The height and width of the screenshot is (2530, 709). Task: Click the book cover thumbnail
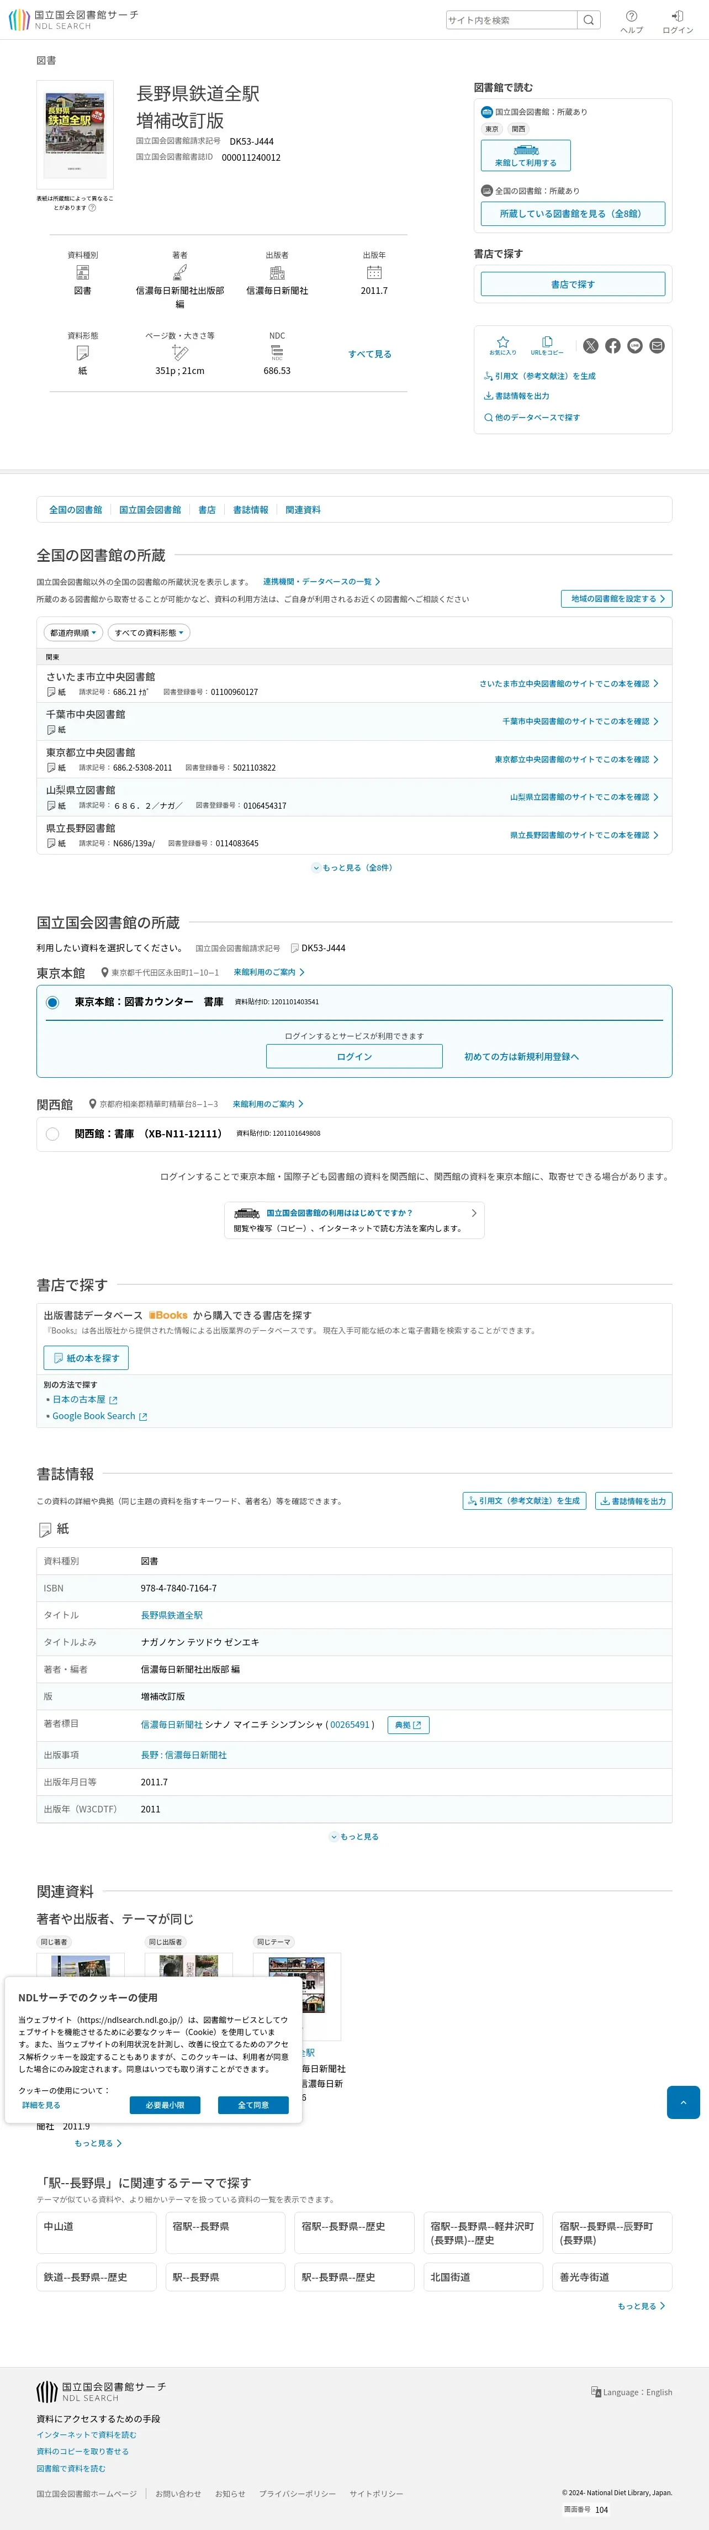pos(75,135)
